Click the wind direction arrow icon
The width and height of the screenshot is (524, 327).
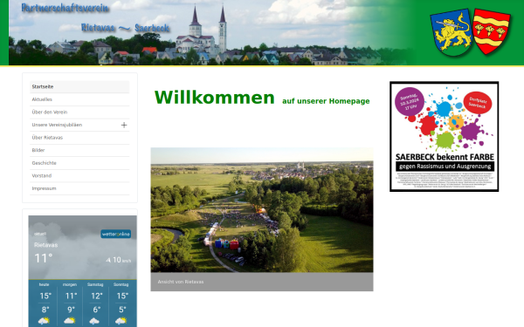[x=108, y=260]
